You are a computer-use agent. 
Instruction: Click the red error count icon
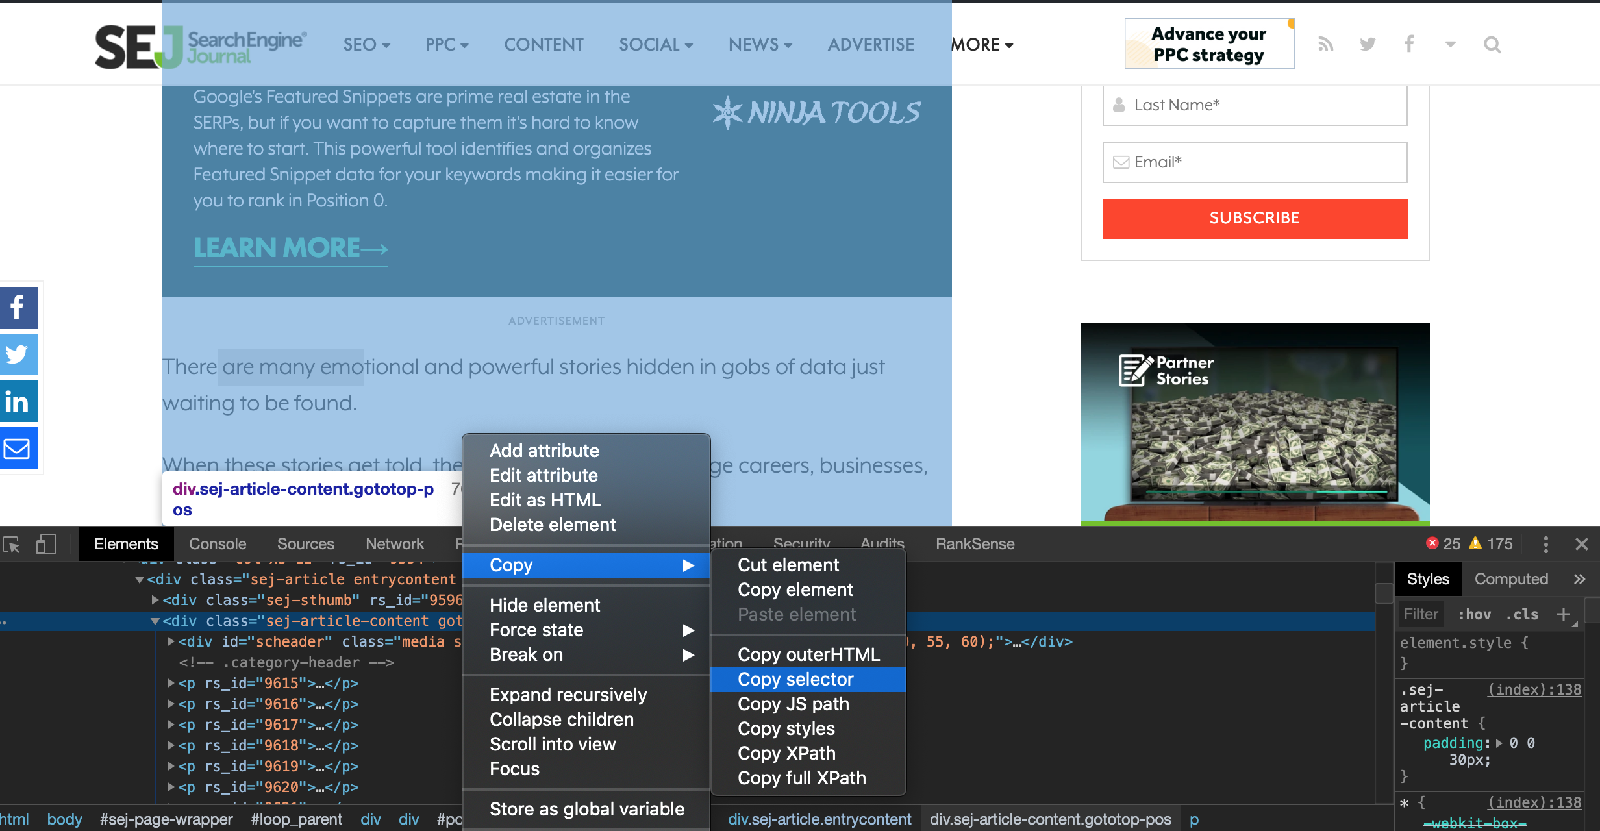(x=1432, y=543)
